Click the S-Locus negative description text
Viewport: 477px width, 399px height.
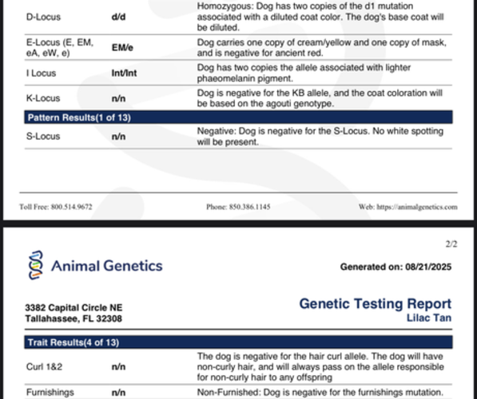(320, 136)
